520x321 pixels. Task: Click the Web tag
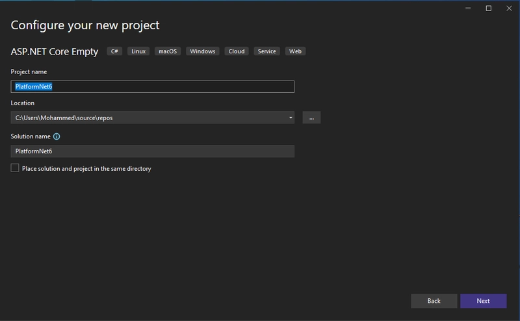(295, 51)
